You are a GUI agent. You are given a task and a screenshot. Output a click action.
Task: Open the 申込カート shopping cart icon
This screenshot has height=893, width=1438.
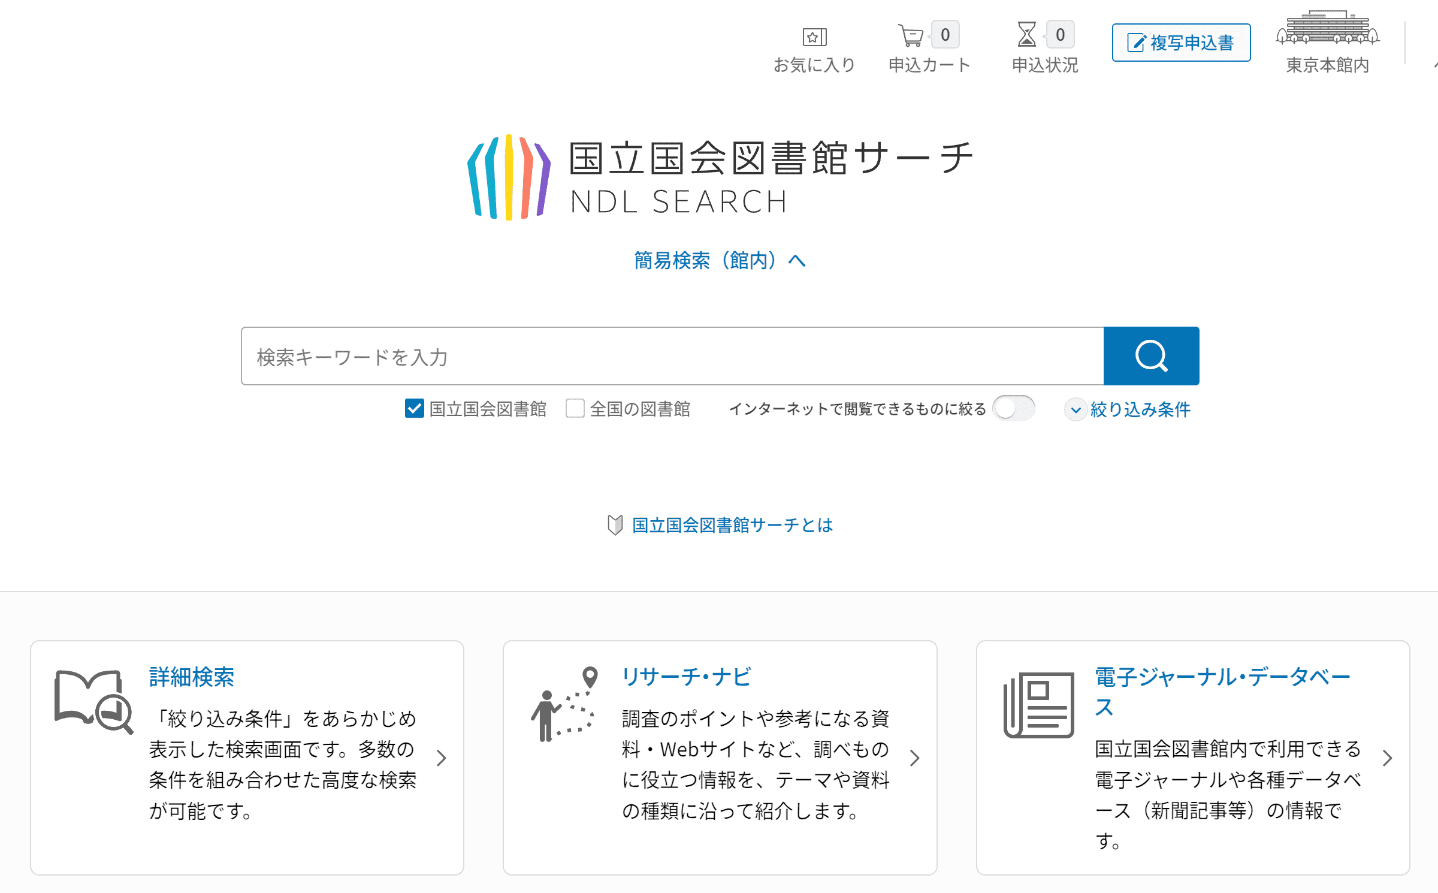point(911,35)
